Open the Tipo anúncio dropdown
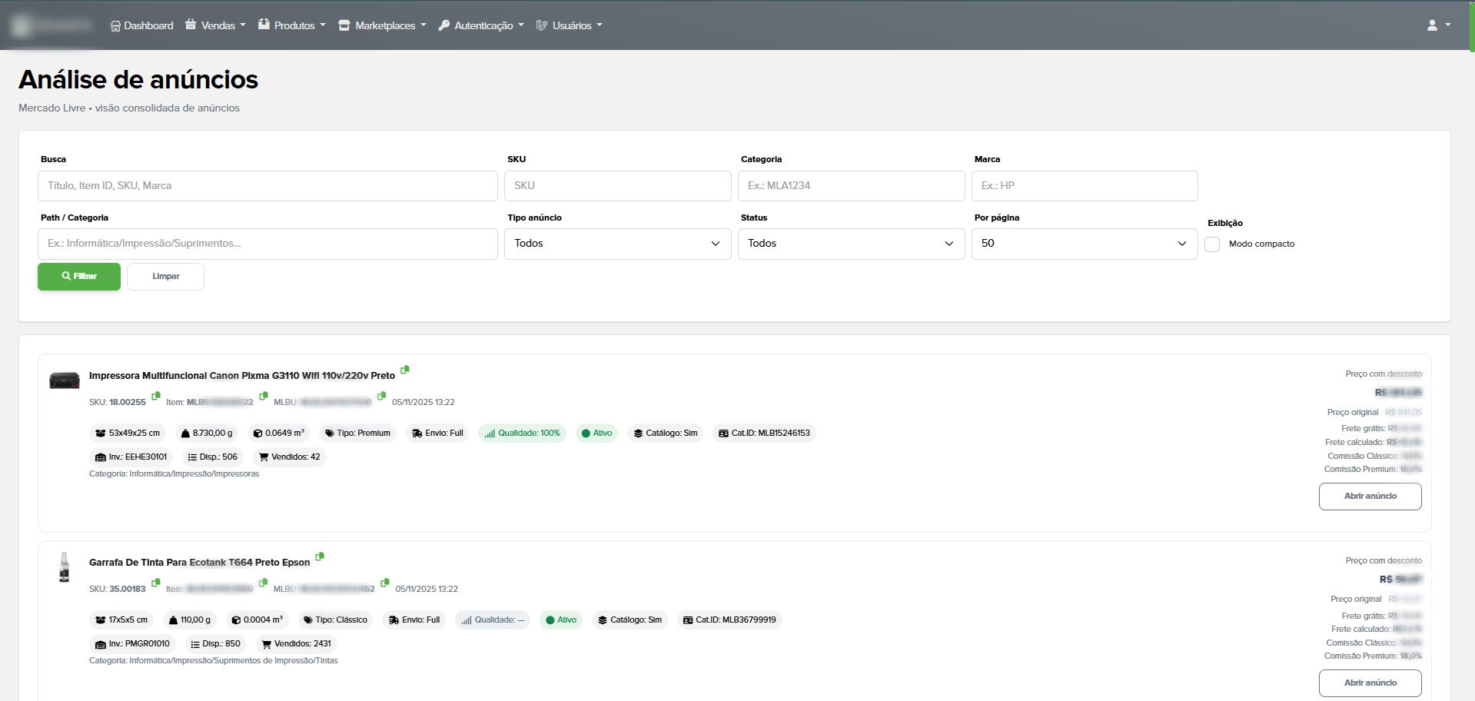 click(x=617, y=244)
